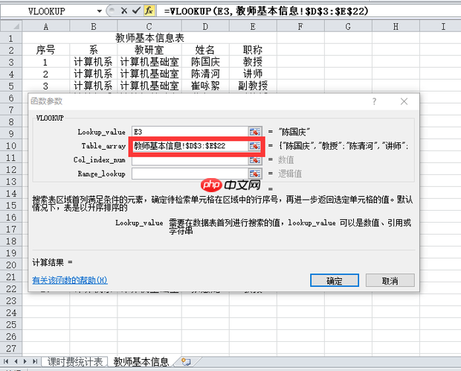Image resolution: width=461 pixels, height=371 pixels.
Task: Click cell containing 副教授
Action: (253, 86)
